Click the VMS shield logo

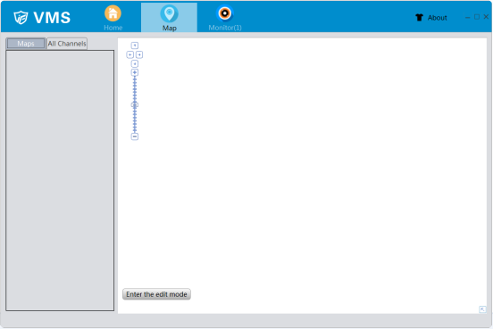21,17
